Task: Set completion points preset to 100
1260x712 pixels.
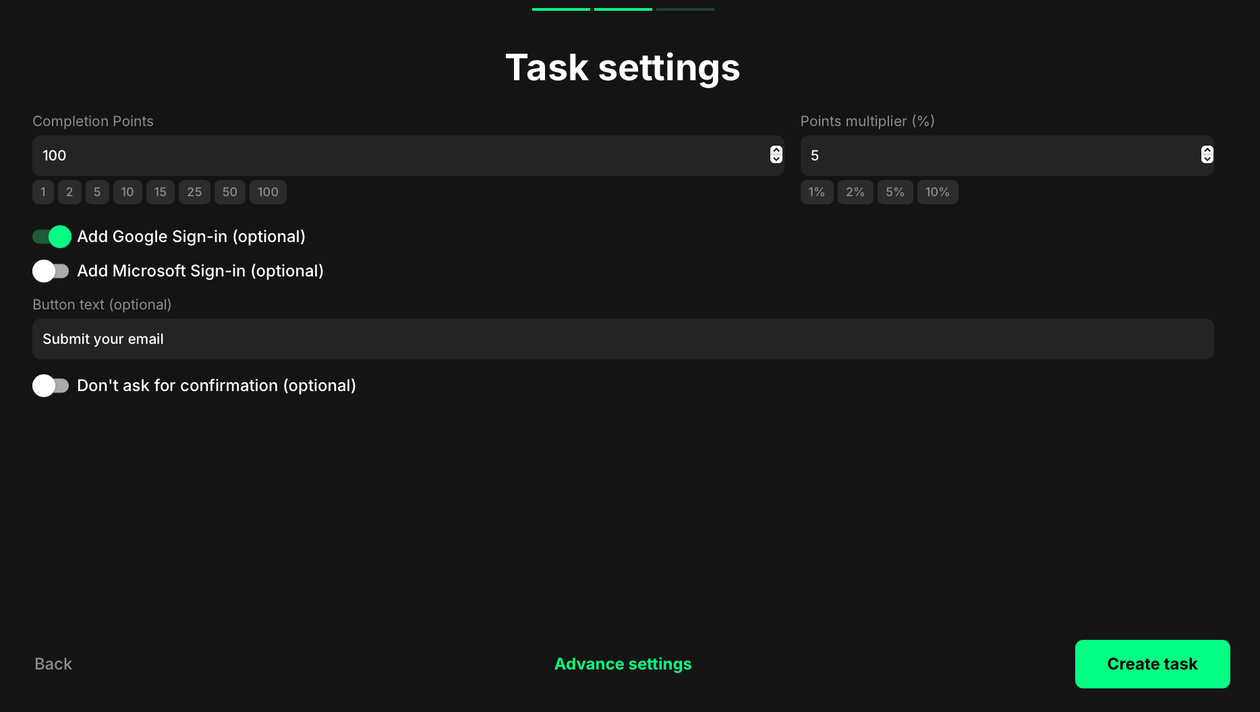Action: tap(268, 192)
